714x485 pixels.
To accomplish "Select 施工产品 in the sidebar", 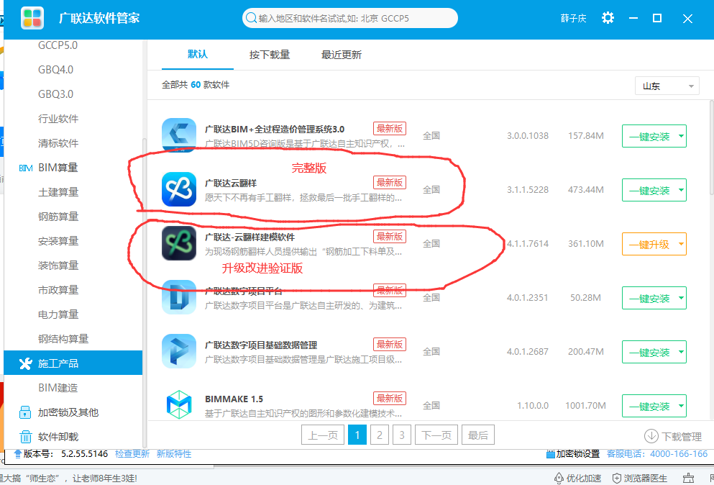I will pyautogui.click(x=73, y=363).
